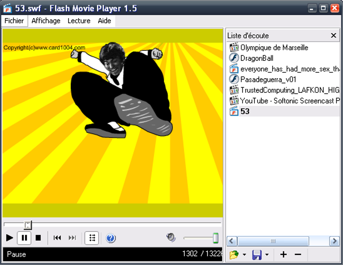This screenshot has width=343, height=265.
Task: Click the Play button
Action: pyautogui.click(x=9, y=238)
